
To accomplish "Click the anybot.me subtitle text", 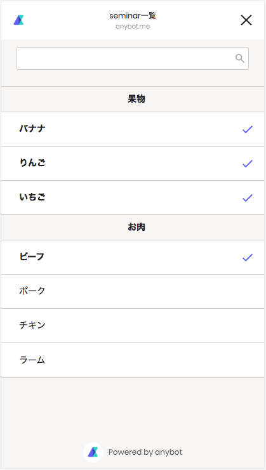I will (x=133, y=27).
